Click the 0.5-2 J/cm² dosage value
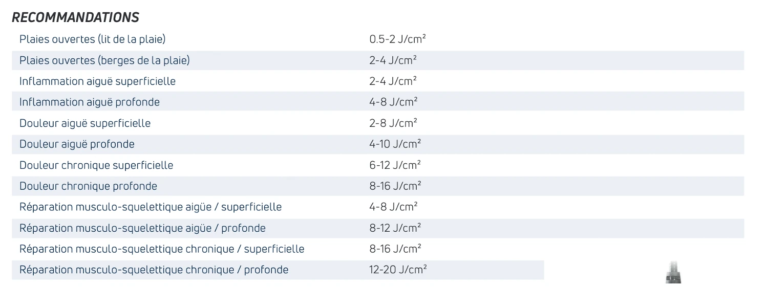This screenshot has height=308, width=765. pyautogui.click(x=398, y=39)
